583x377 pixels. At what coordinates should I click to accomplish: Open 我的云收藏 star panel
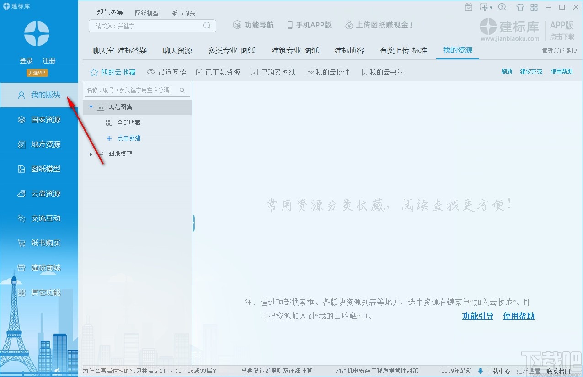pyautogui.click(x=113, y=72)
